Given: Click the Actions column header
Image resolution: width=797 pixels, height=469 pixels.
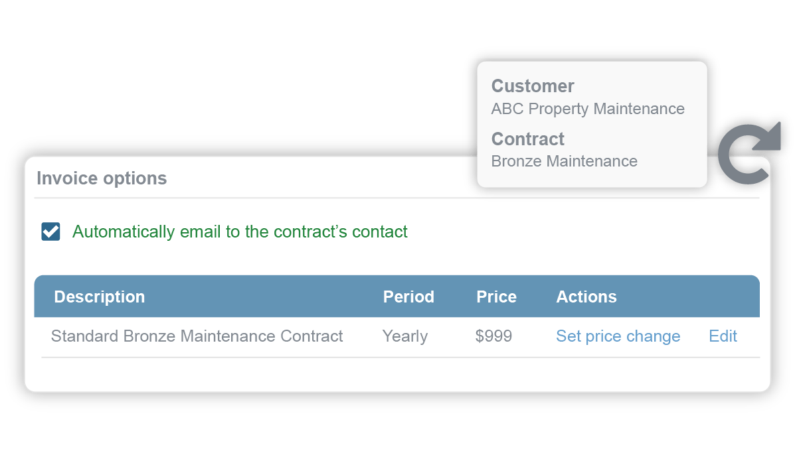Looking at the screenshot, I should click(x=586, y=297).
